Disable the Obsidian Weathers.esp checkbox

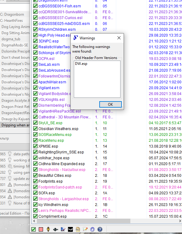pos(35,129)
